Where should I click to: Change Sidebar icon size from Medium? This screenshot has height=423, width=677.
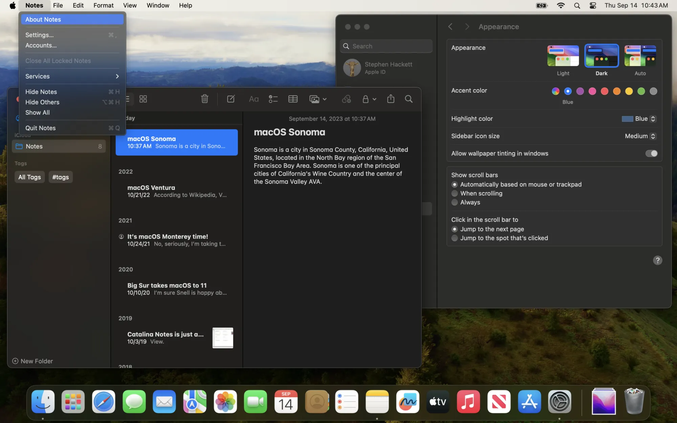652,136
